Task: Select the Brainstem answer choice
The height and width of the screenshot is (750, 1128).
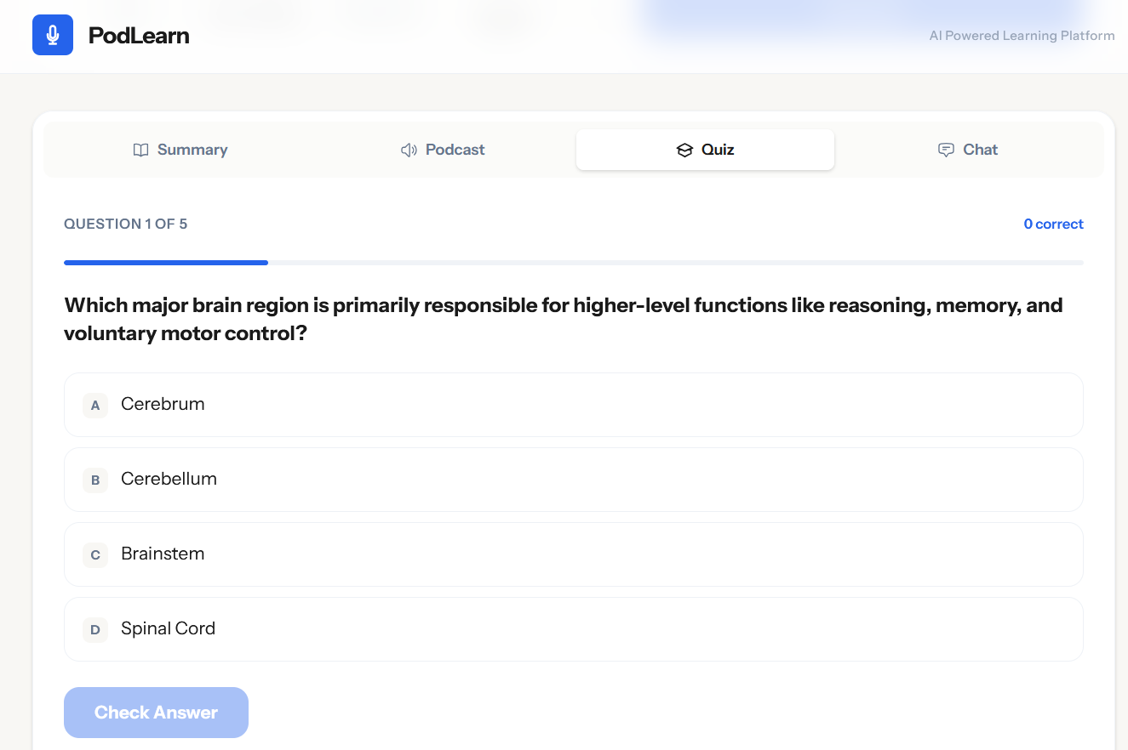Action: click(572, 554)
